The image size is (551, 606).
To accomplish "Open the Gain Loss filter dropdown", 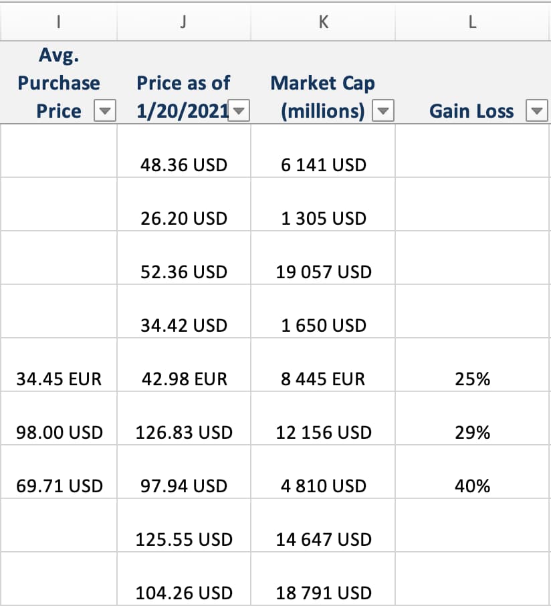I will tap(537, 110).
